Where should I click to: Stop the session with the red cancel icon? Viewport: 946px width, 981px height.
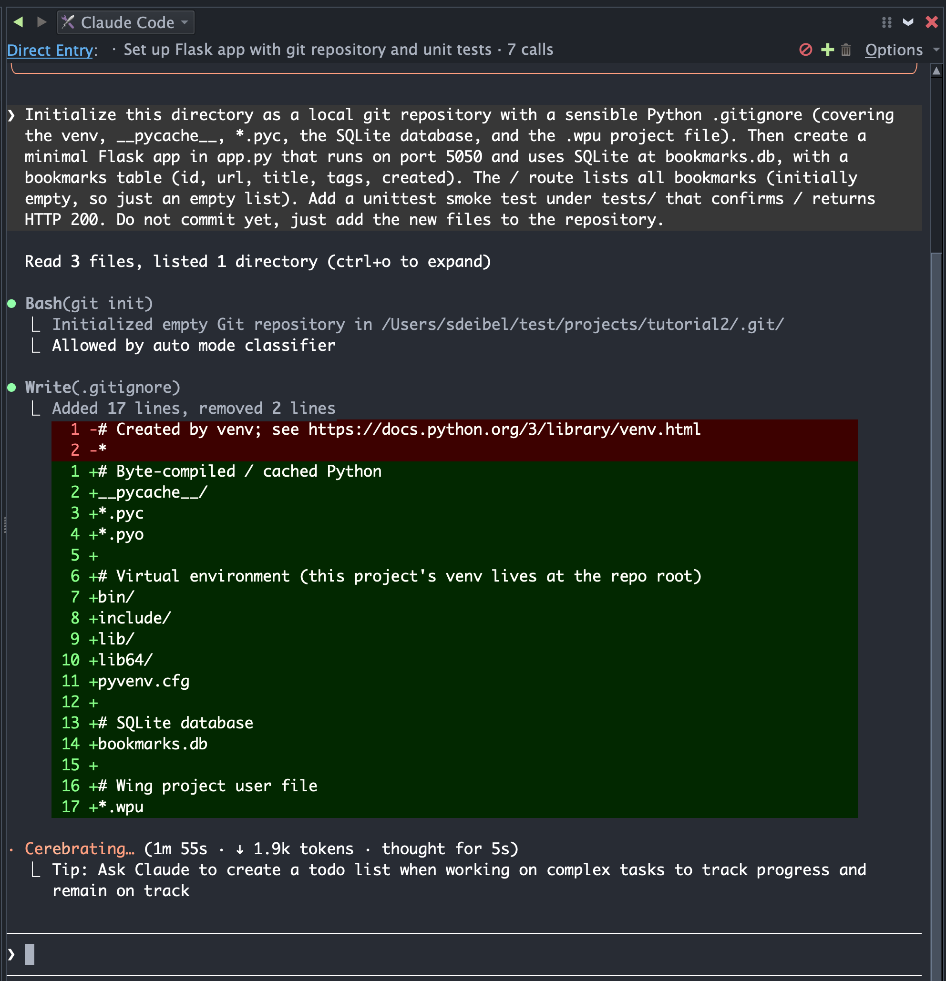coord(805,50)
